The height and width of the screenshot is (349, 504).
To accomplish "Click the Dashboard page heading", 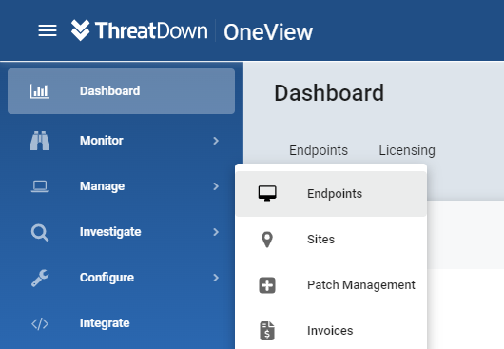I will point(329,93).
